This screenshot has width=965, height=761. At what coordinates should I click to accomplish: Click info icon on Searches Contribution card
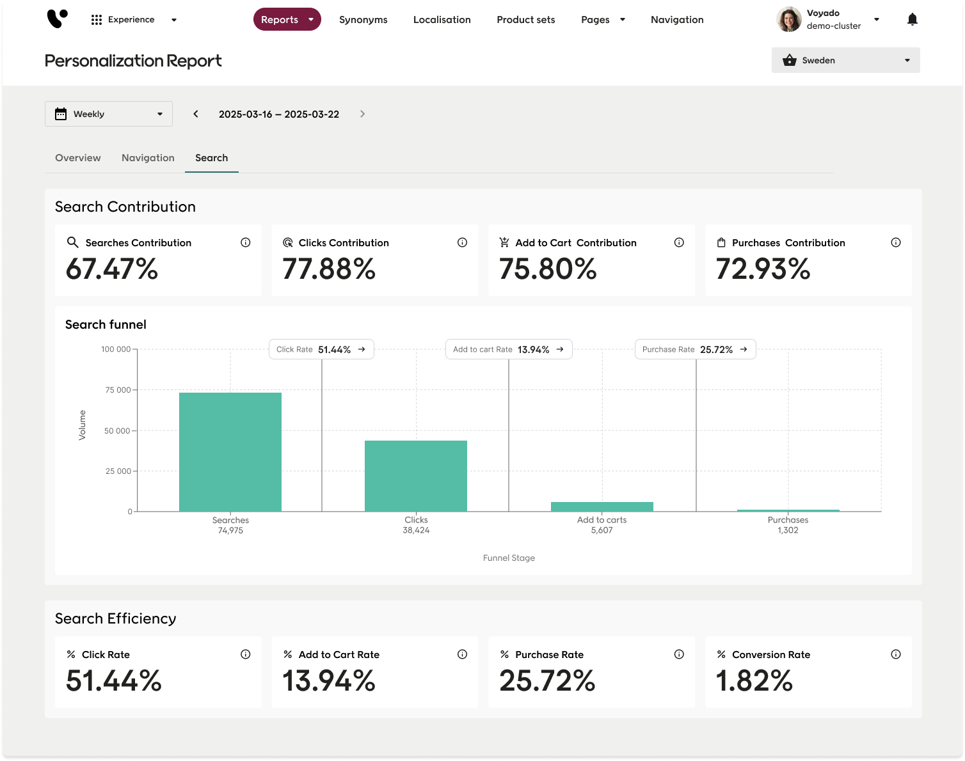coord(245,242)
